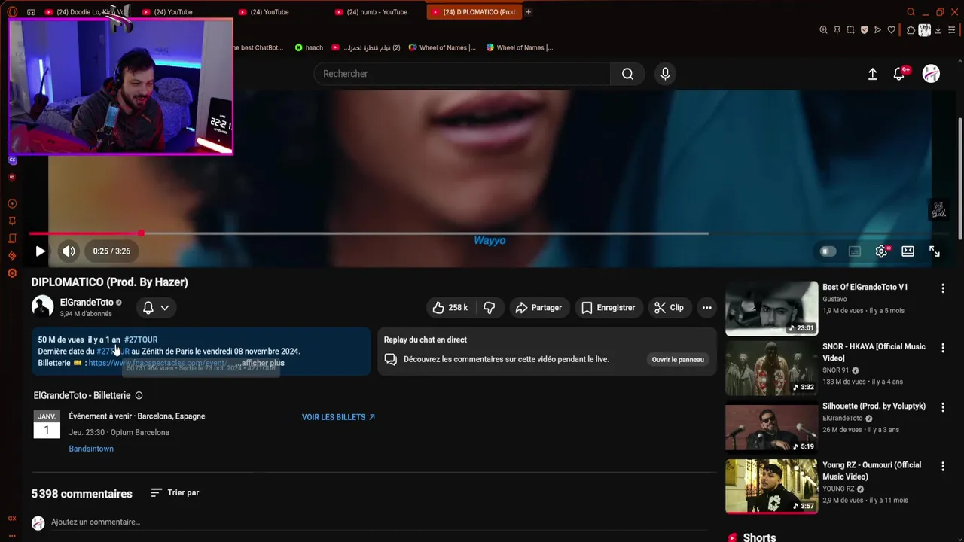Click Opera sidebar settings gear icon
This screenshot has width=964, height=542.
coord(12,273)
